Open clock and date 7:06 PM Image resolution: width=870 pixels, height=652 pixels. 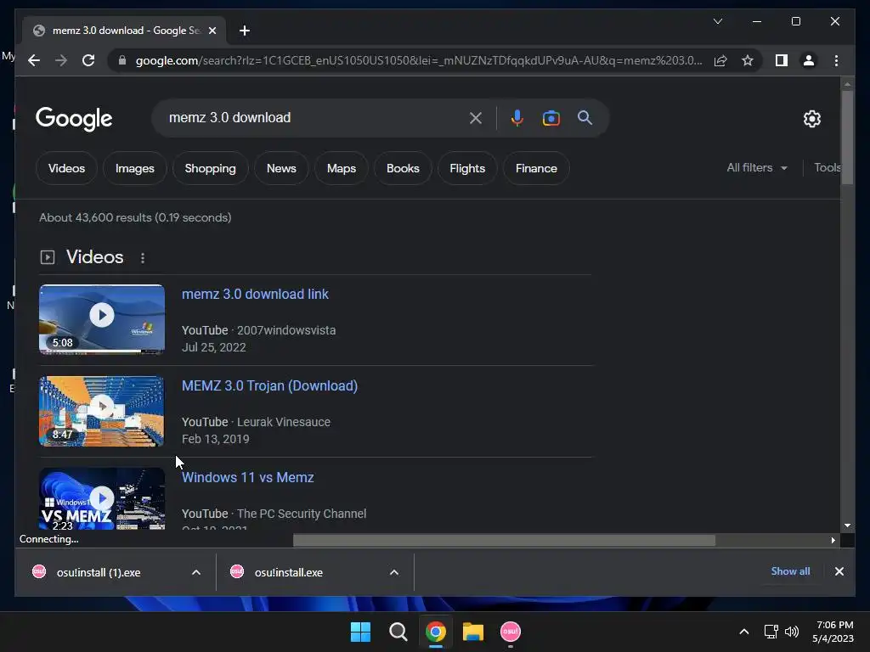click(x=833, y=632)
